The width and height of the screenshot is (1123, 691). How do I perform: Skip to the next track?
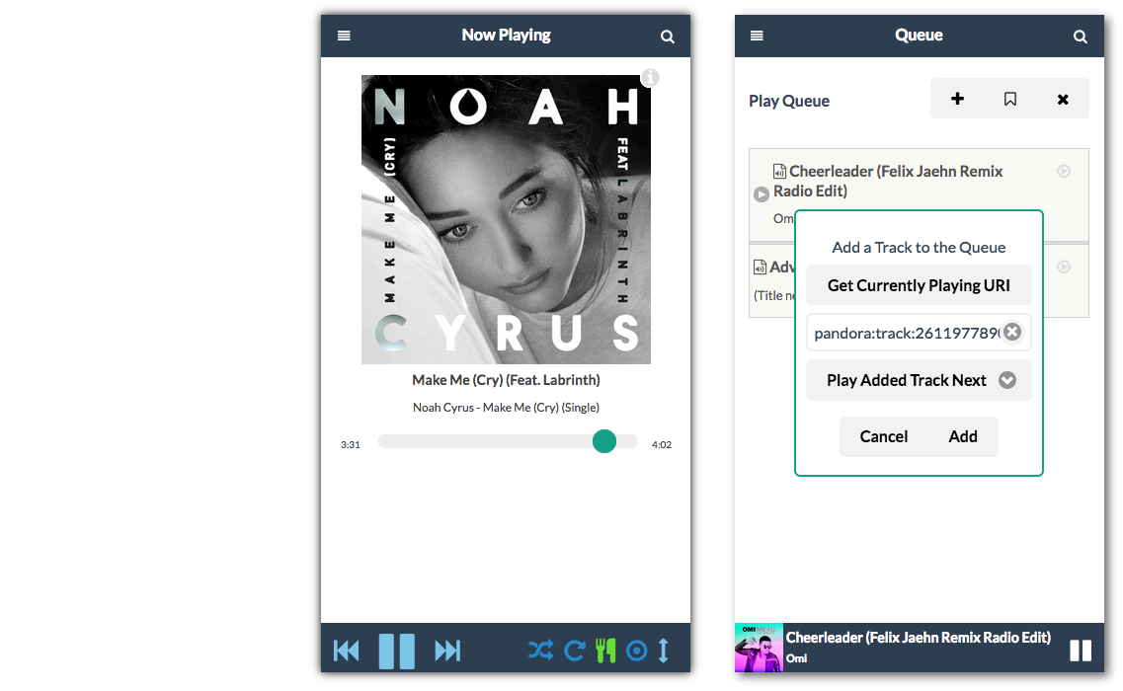[x=447, y=651]
